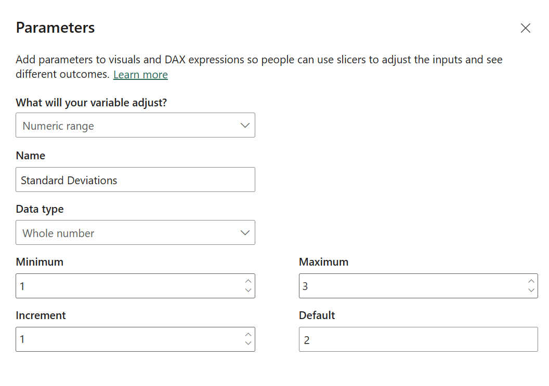This screenshot has height=386, width=549.
Task: Click the Standard Deviations name field
Action: pos(135,180)
